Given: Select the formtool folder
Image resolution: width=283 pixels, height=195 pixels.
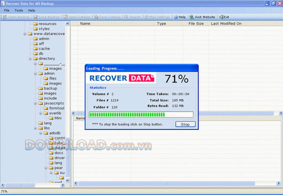Looking at the screenshot, I should click(x=57, y=108).
